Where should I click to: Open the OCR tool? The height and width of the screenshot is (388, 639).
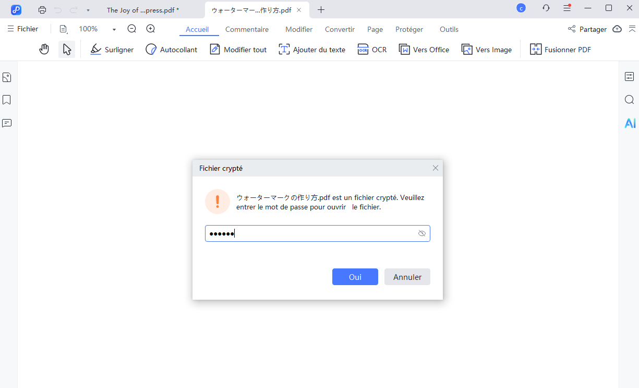coord(372,49)
